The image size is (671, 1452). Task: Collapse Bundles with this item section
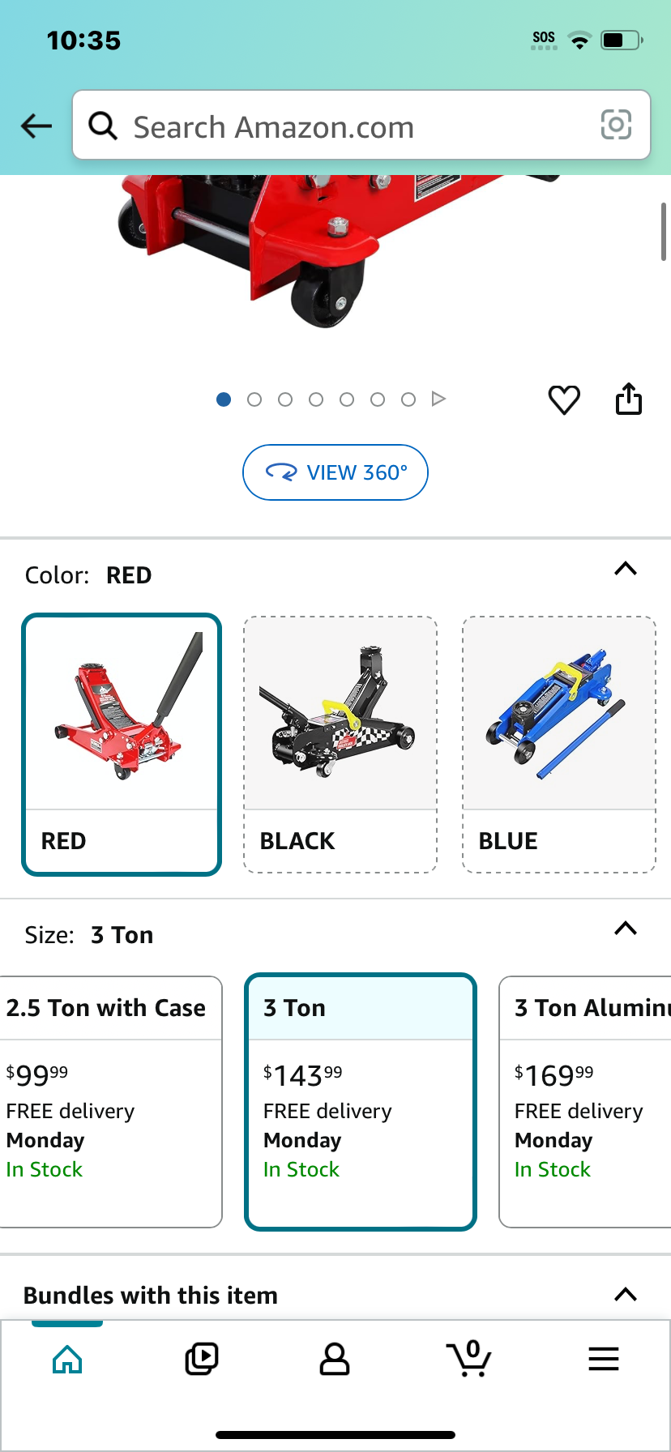(x=626, y=1294)
